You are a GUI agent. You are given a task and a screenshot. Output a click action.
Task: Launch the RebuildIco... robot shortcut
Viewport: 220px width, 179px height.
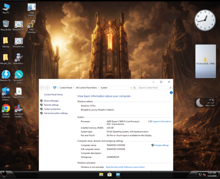(x=18, y=59)
